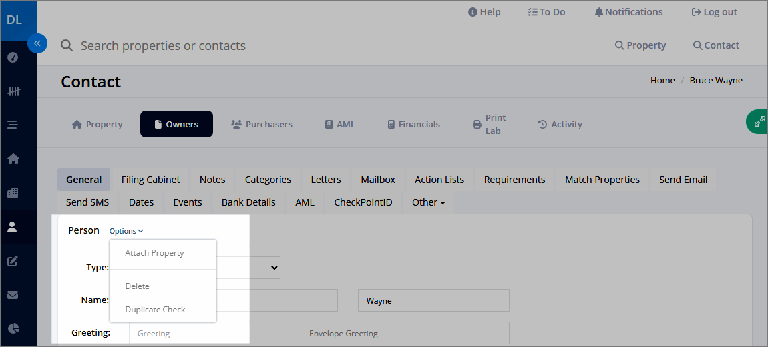Go to Home breadcrumb

pyautogui.click(x=662, y=80)
